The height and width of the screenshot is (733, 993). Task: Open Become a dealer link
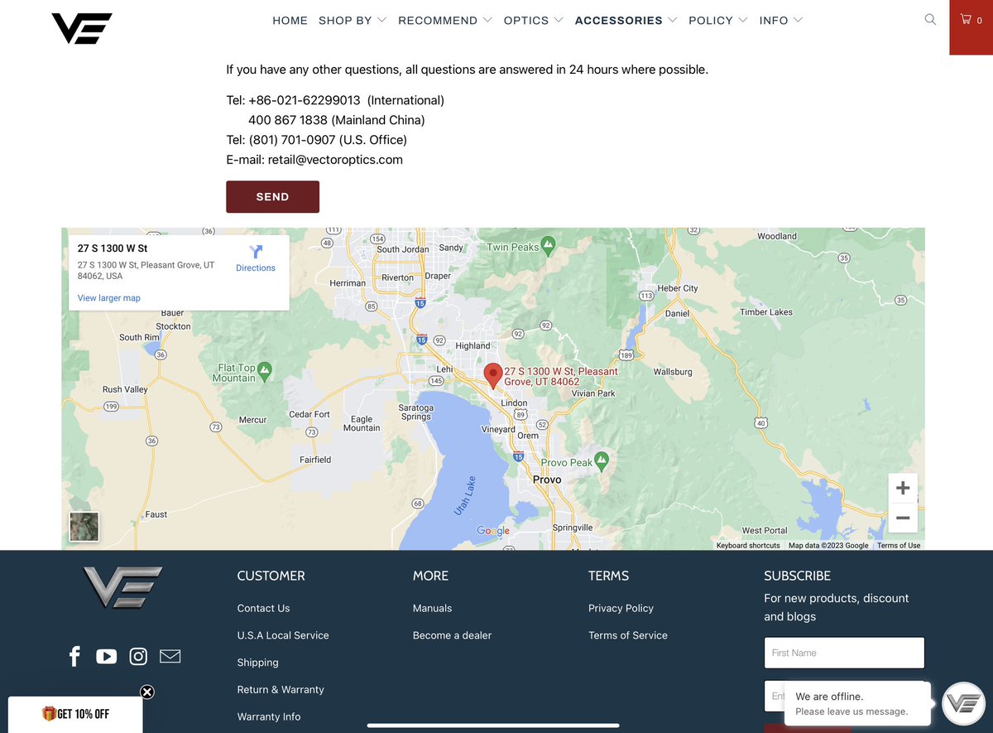tap(452, 635)
